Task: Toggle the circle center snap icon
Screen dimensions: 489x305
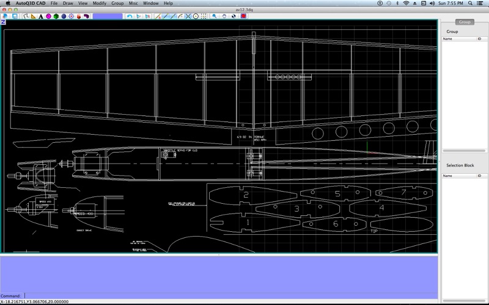Action: tap(196, 16)
